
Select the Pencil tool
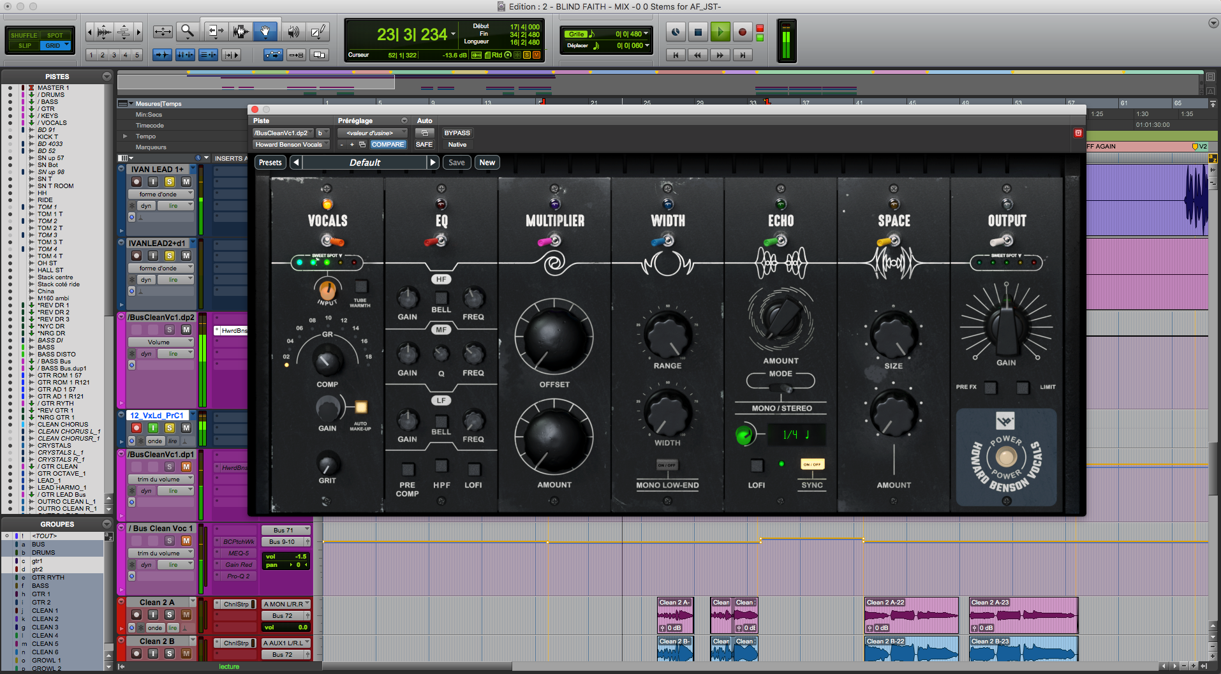[317, 31]
